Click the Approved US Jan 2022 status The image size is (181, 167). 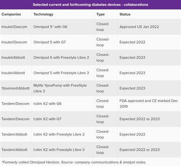(139, 27)
